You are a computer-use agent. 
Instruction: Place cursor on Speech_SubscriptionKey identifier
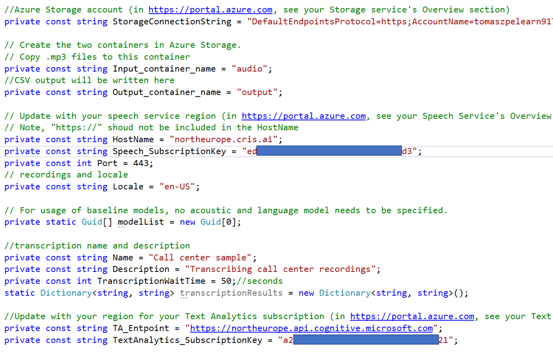169,152
